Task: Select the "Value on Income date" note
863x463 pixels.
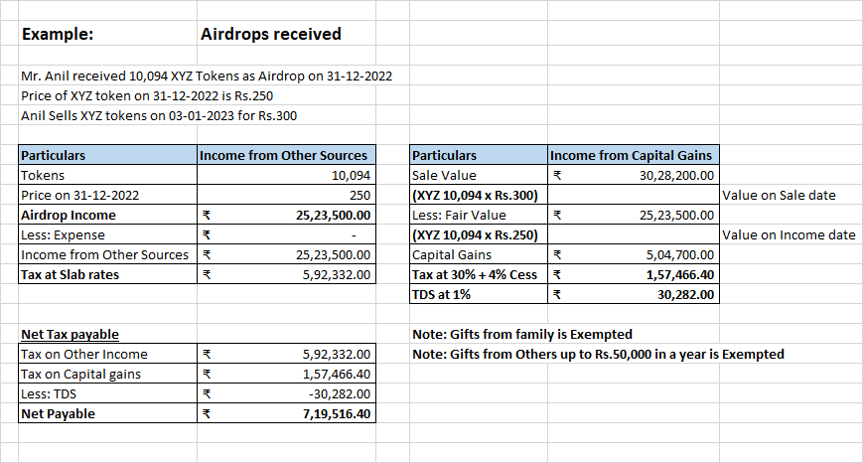Action: pos(789,235)
